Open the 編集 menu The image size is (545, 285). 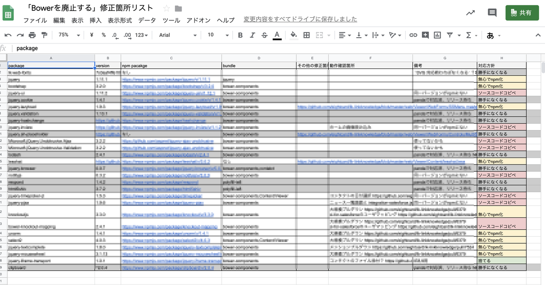[x=59, y=20]
